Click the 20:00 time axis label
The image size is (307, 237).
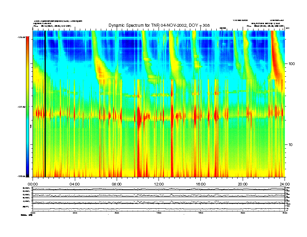[x=243, y=184]
